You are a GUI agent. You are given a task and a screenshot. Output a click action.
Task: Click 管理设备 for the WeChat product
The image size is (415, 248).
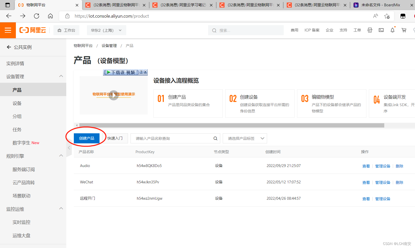pyautogui.click(x=382, y=182)
